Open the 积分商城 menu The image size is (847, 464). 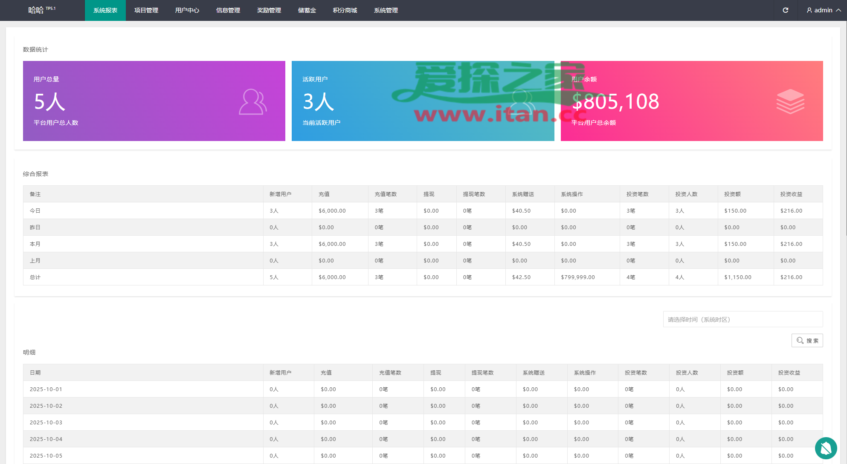pyautogui.click(x=345, y=10)
